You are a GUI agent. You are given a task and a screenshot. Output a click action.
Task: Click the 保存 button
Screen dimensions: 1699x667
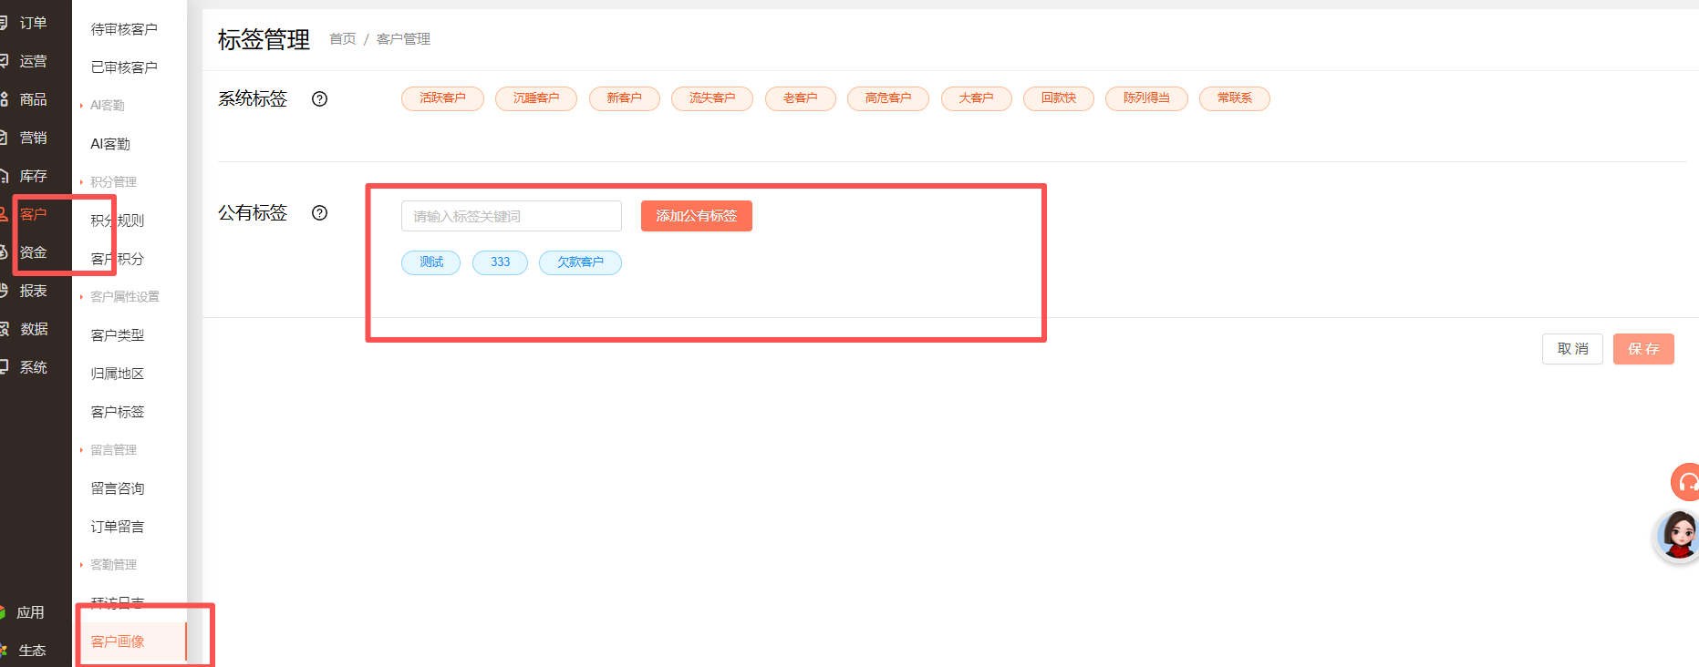click(1643, 349)
